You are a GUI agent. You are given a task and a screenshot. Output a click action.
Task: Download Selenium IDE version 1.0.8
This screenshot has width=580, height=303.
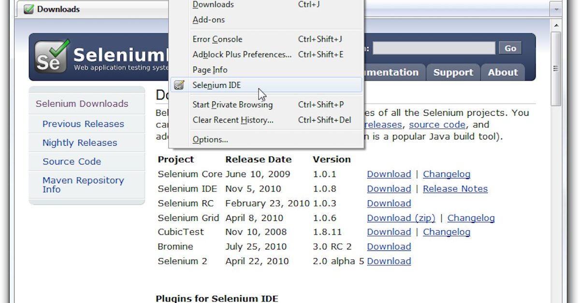pos(389,189)
